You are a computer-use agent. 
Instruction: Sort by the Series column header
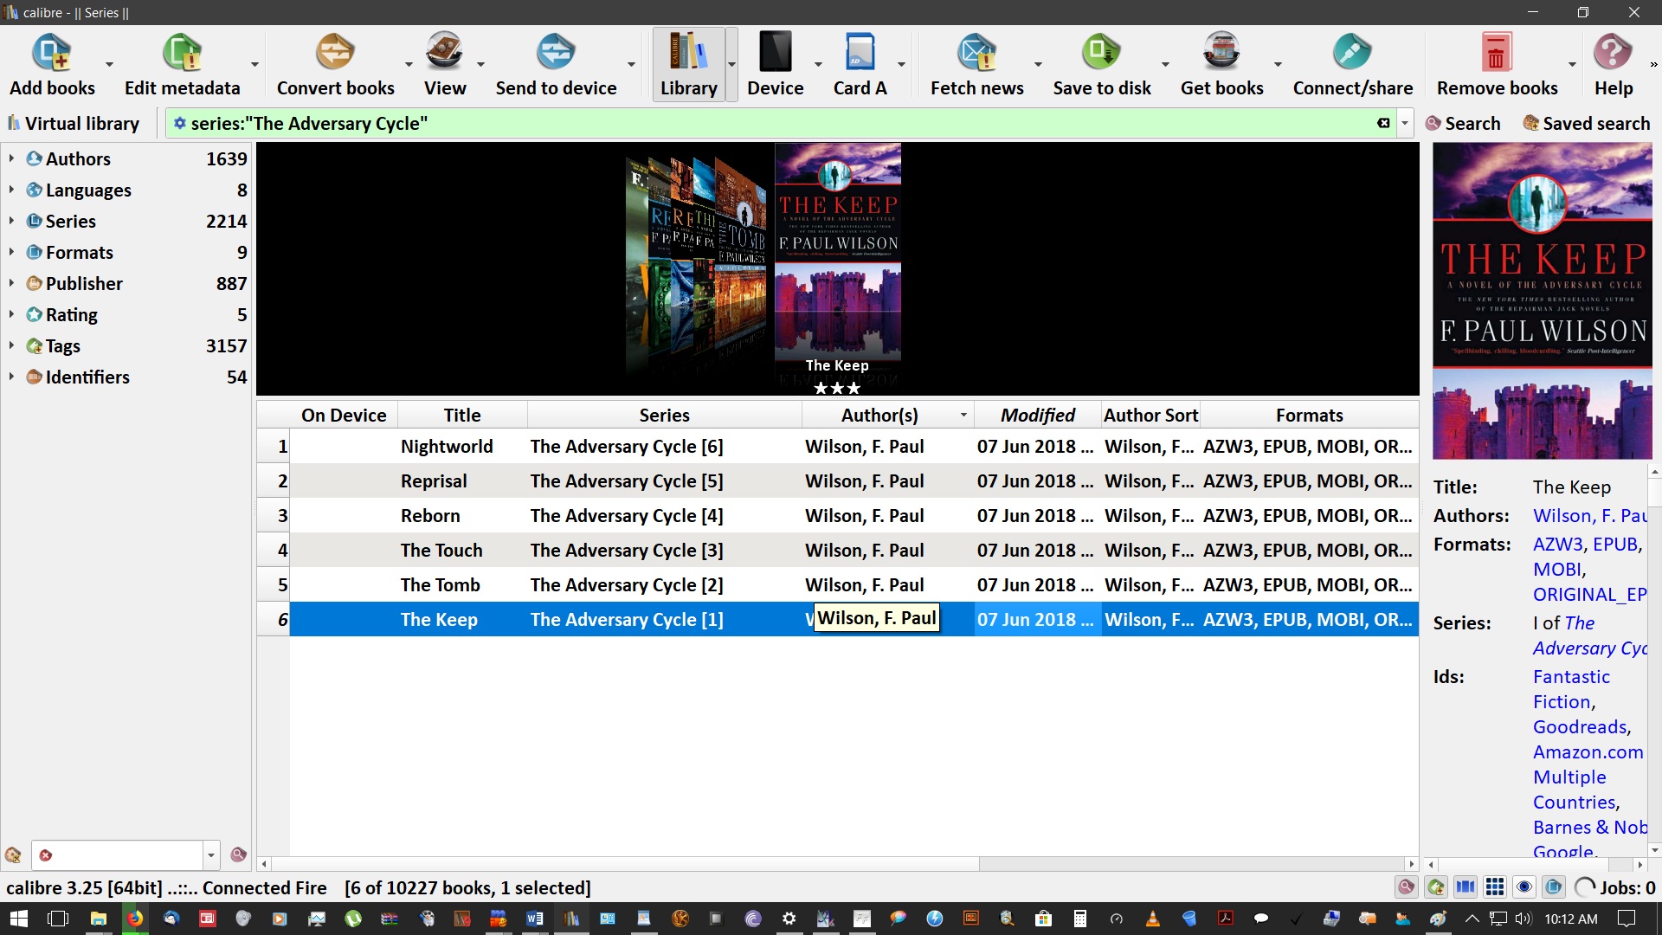(x=664, y=415)
